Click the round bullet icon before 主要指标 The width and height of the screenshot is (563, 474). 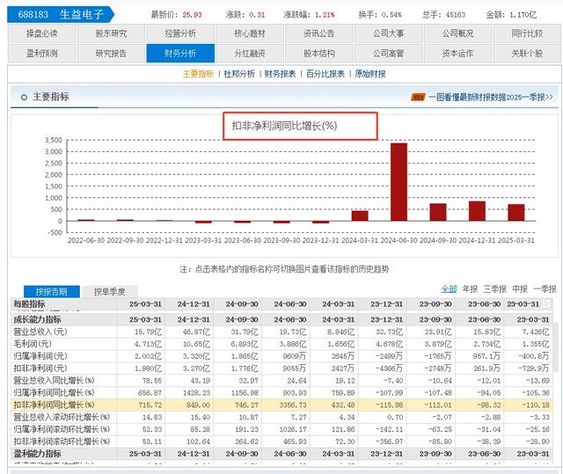(22, 97)
